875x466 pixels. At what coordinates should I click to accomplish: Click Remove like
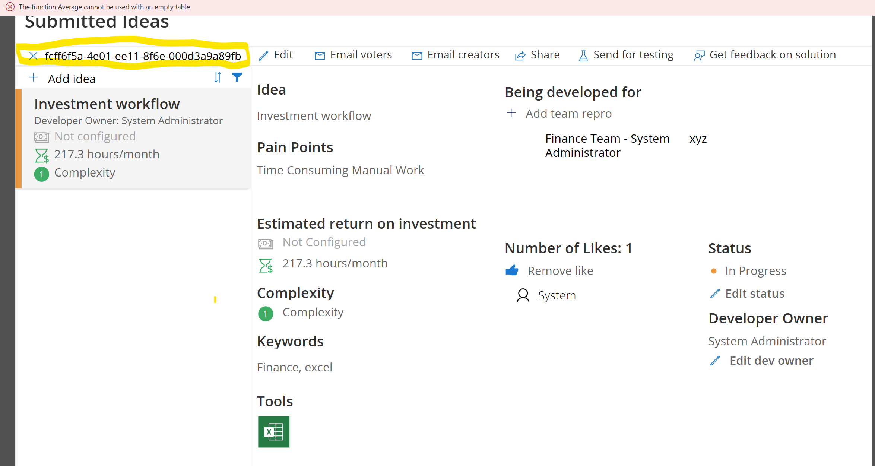[560, 271]
